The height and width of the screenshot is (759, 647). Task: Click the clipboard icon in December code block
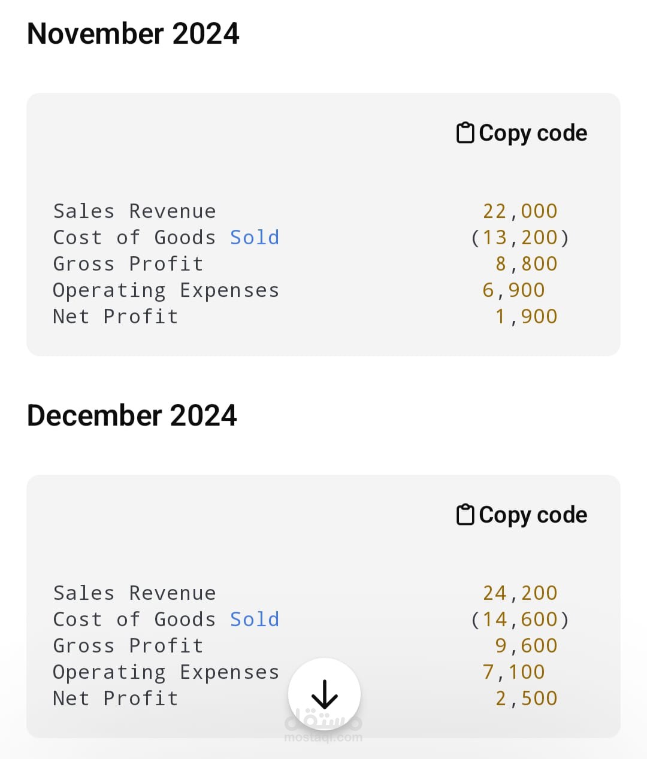coord(465,515)
